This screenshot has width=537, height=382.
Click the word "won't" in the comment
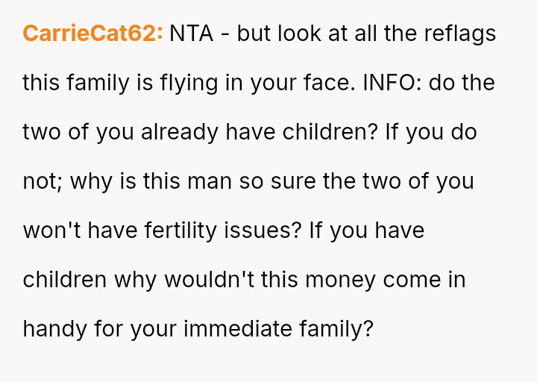52,231
